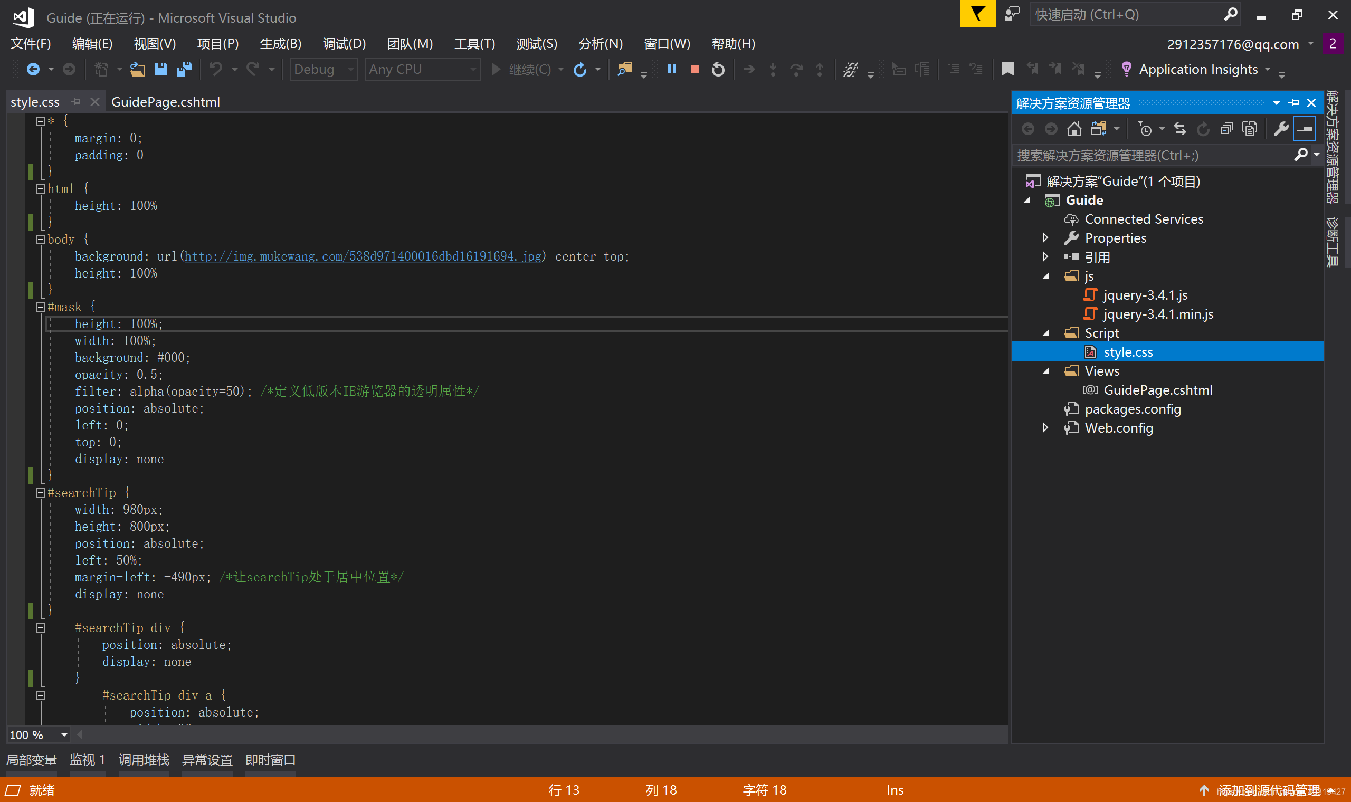The width and height of the screenshot is (1351, 802).
Task: Collapse the body CSS rule block
Action: (x=40, y=240)
